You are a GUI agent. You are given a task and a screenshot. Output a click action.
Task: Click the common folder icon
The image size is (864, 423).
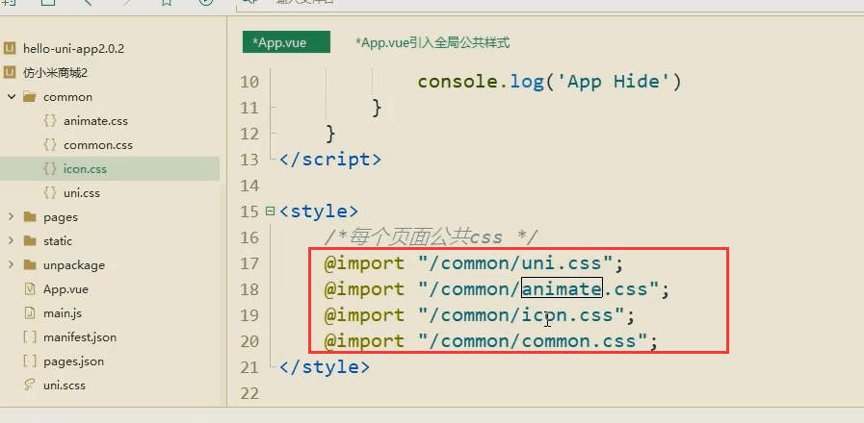(30, 97)
